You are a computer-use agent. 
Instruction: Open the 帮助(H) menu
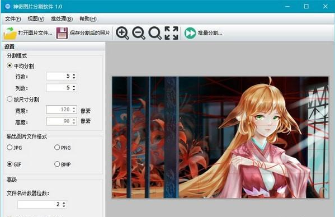[x=88, y=19]
